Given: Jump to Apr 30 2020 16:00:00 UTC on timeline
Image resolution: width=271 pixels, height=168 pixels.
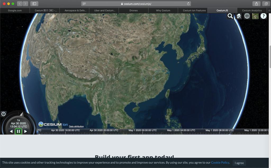Looking at the screenshot, I should pos(65,130).
